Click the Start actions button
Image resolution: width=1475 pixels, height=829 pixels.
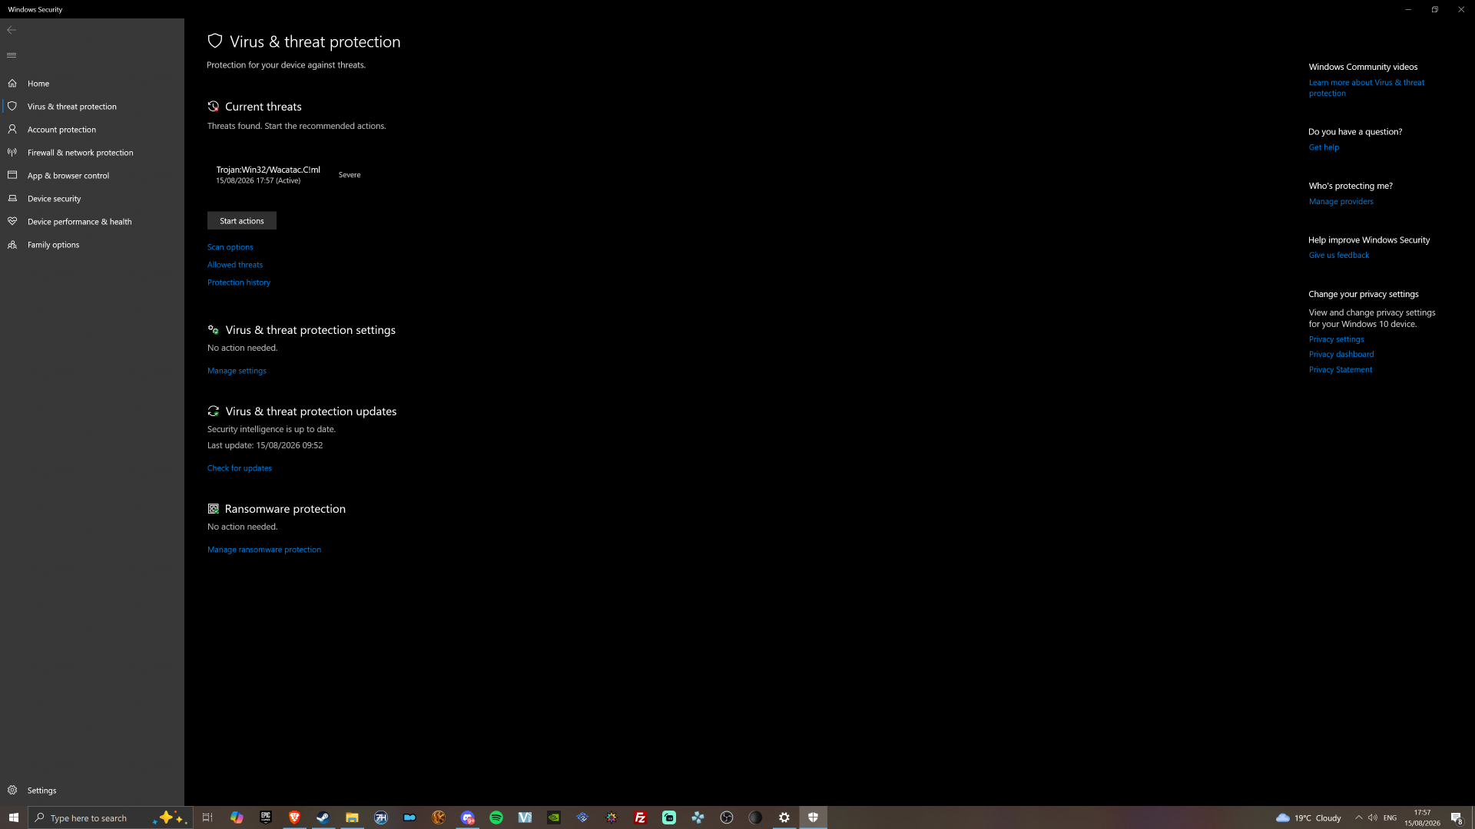pos(242,220)
